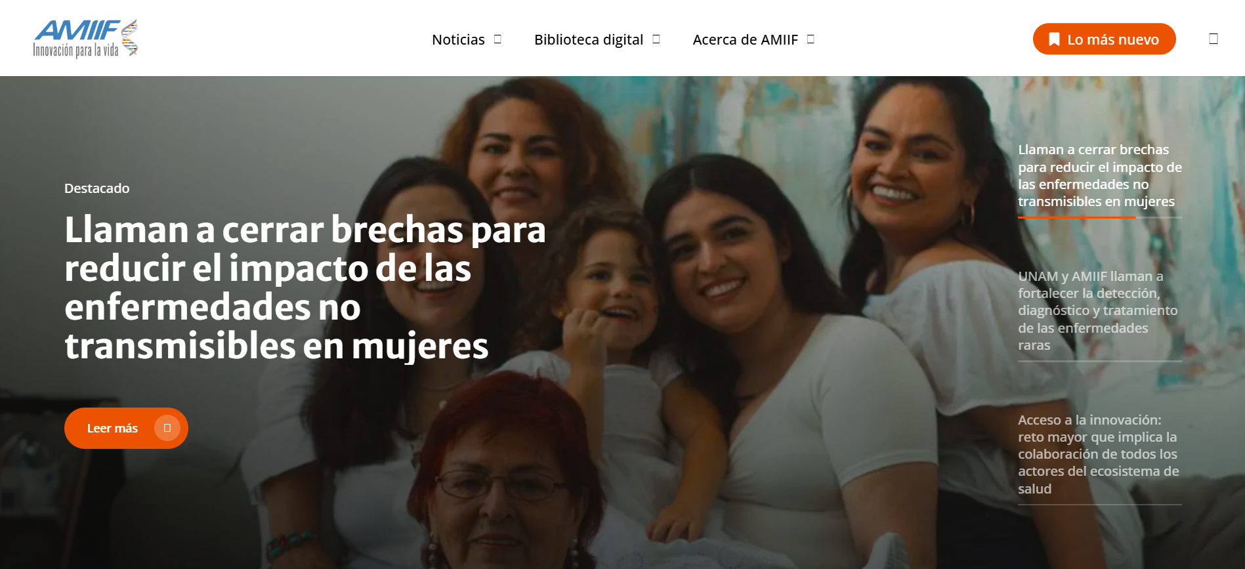Expand the Biblioteca digital dropdown arrow
The height and width of the screenshot is (569, 1245).
[x=656, y=39]
